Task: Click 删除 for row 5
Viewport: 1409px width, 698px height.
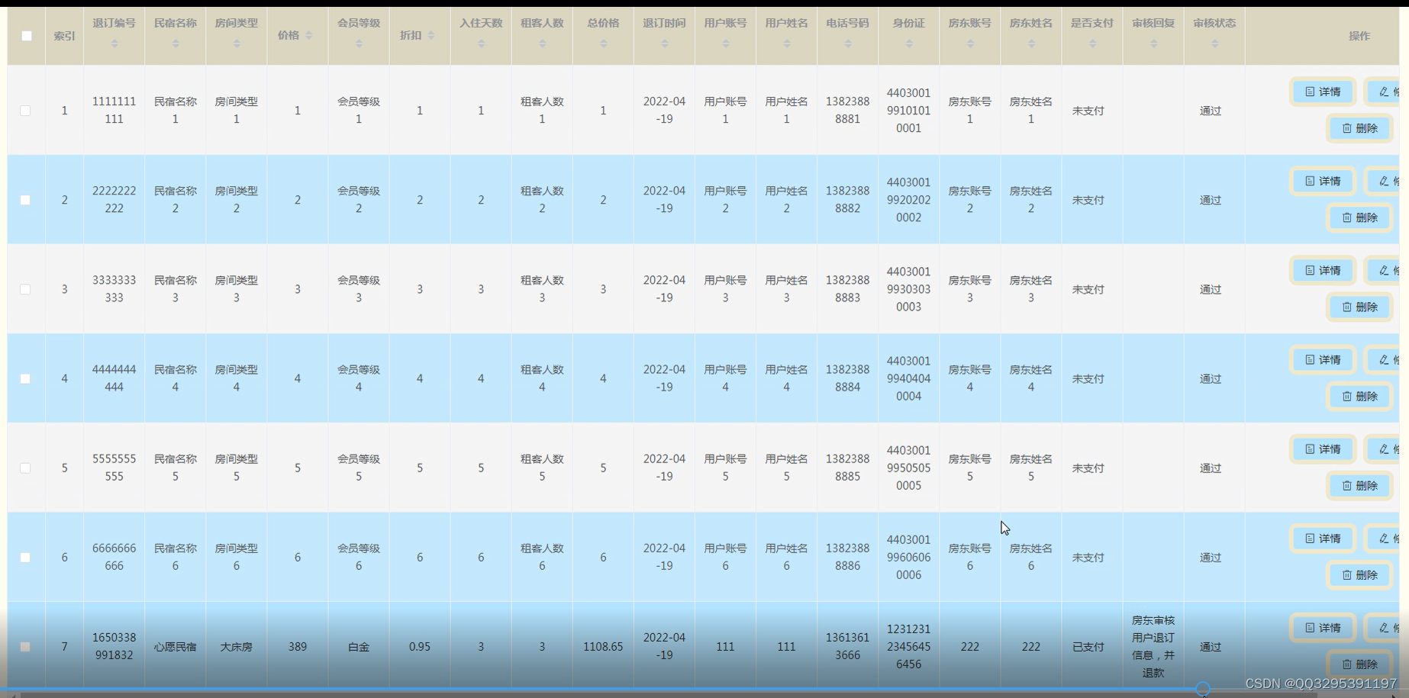Action: [x=1360, y=485]
